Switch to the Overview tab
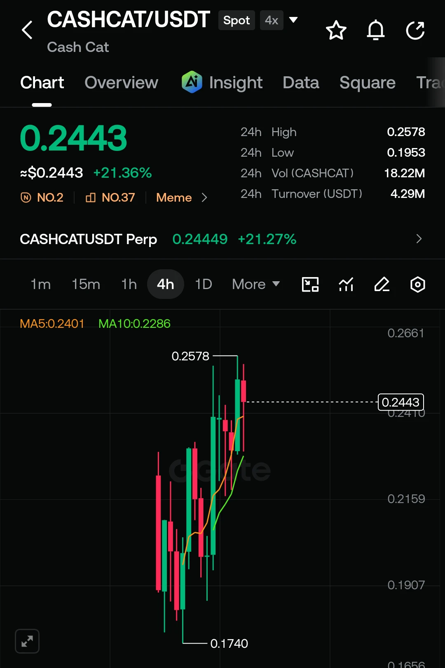 (x=121, y=82)
